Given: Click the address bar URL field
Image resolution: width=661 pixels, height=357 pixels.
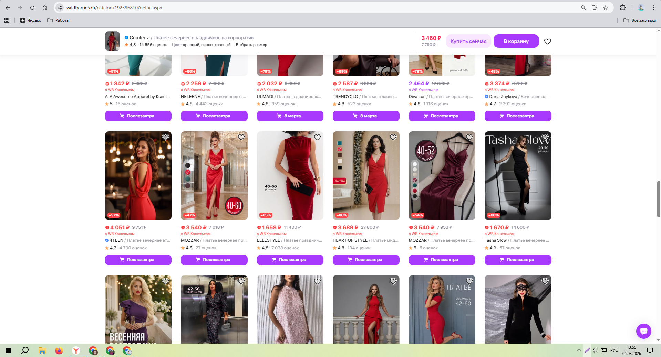Looking at the screenshot, I should click(x=320, y=8).
